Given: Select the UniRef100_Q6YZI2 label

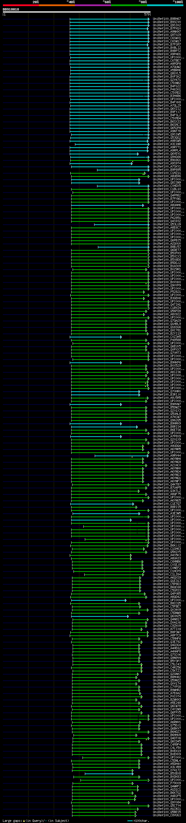Looking at the screenshot, I should 167,109.
